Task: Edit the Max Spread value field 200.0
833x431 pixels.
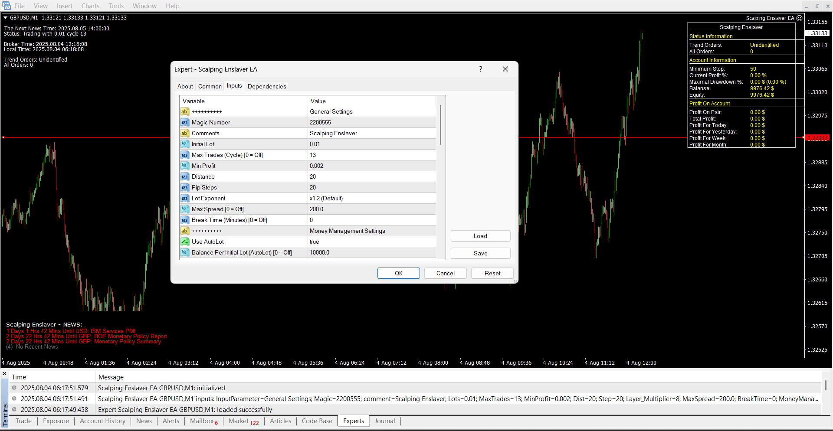Action: click(x=371, y=209)
